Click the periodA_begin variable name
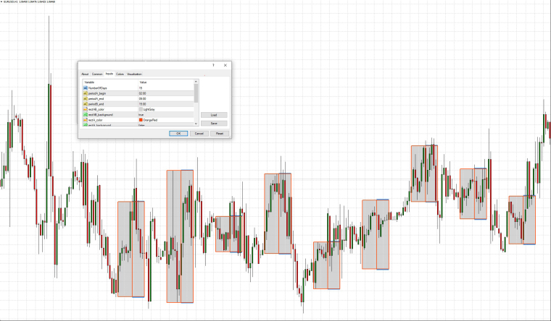Image resolution: width=551 pixels, height=321 pixels. (97, 93)
